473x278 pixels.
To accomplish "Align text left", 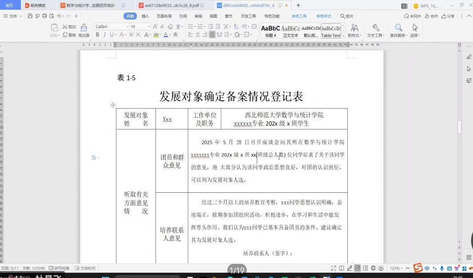I will pos(191,35).
